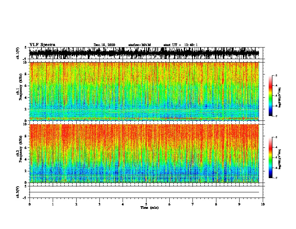Screen dimensions: 296x229
Task: Click the "Time (min)" axis label
Action: (x=149, y=208)
